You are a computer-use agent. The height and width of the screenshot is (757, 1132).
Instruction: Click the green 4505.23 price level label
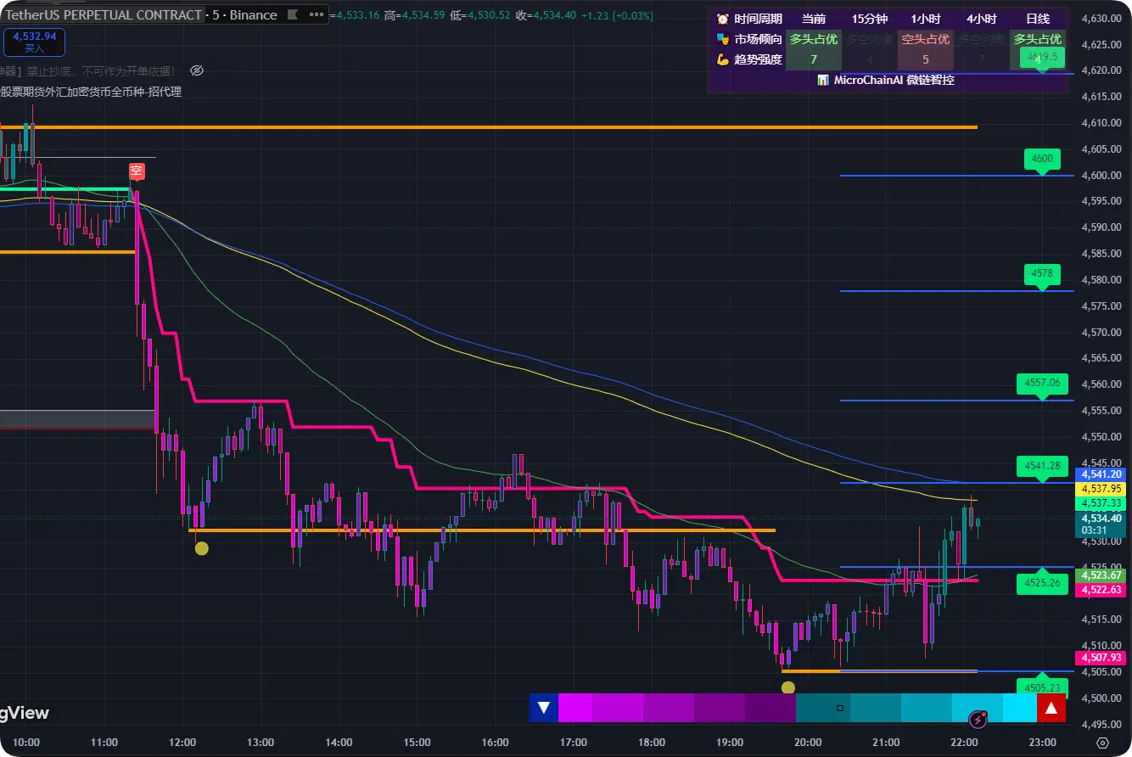[x=1042, y=688]
